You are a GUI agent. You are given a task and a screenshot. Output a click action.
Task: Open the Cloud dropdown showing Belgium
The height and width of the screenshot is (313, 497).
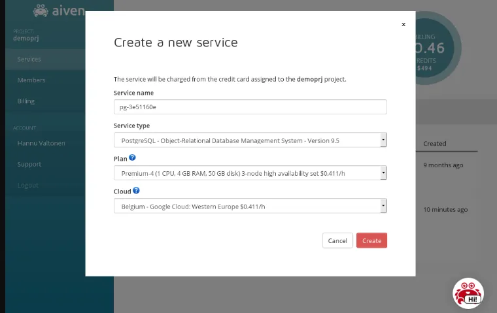[250, 206]
